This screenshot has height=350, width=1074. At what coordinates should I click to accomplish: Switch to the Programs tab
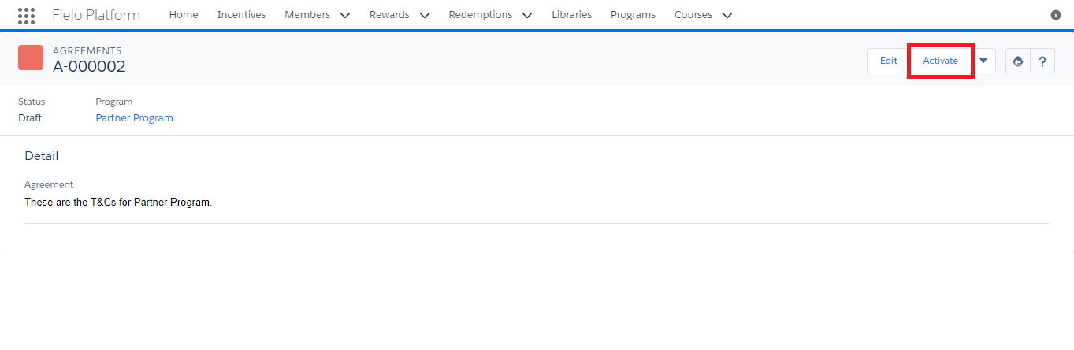(x=633, y=15)
